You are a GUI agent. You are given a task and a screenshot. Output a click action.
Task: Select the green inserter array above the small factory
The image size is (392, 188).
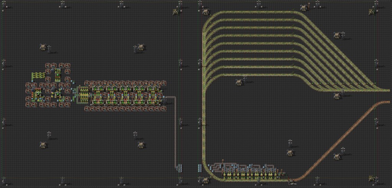coord(38,75)
